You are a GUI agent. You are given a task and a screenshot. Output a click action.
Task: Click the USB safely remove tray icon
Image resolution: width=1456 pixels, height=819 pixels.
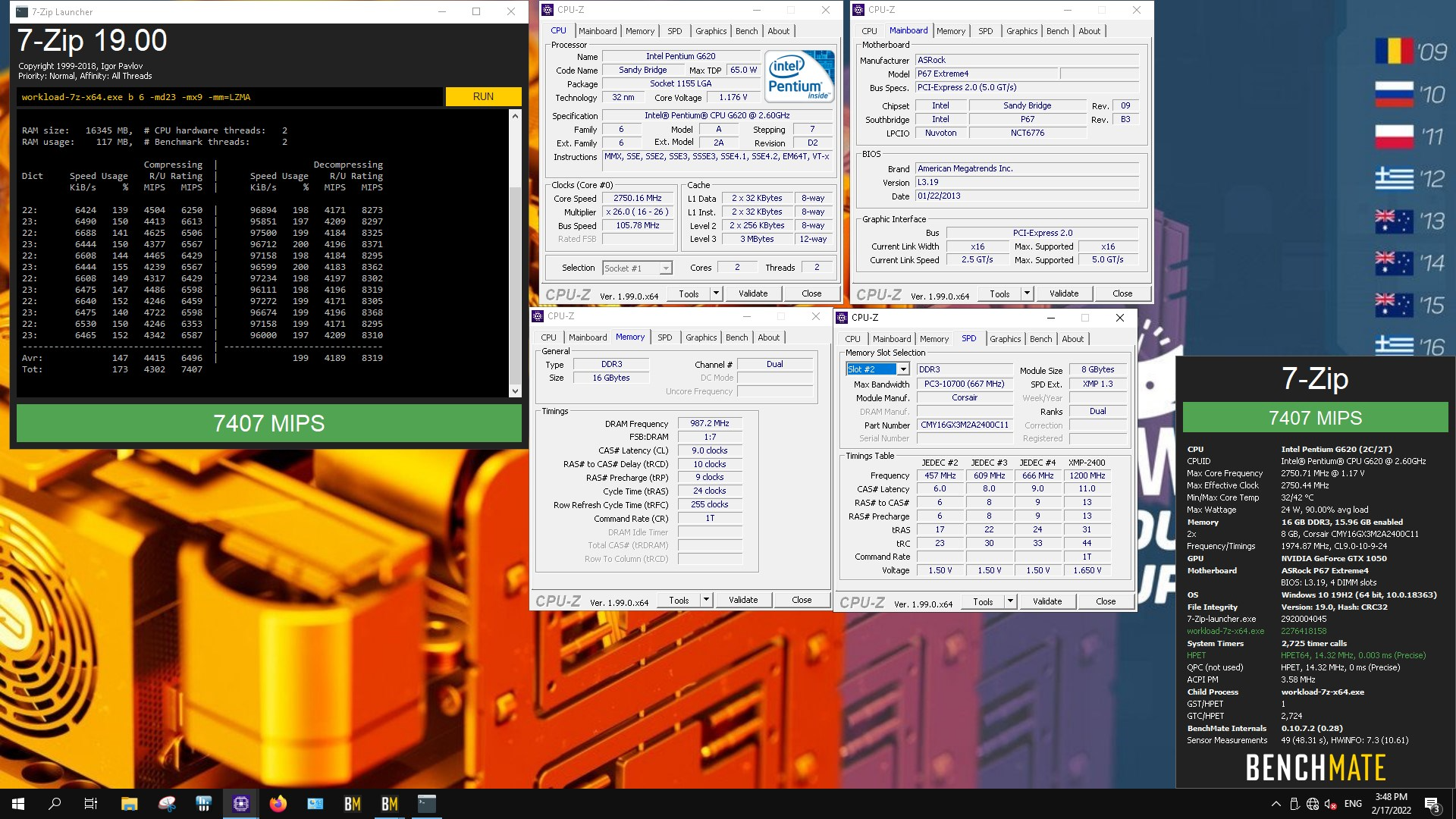(x=1294, y=804)
